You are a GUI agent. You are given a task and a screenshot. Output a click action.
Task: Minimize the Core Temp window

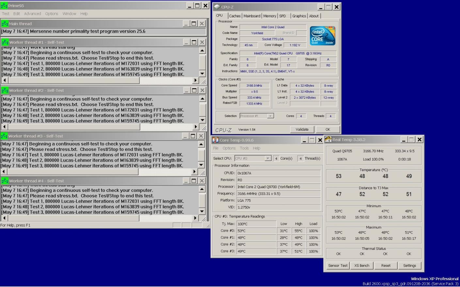pos(304,140)
